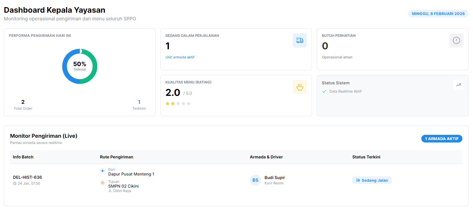Click the Butuh Perhatian count 0
This screenshot has width=473, height=210.
point(325,46)
